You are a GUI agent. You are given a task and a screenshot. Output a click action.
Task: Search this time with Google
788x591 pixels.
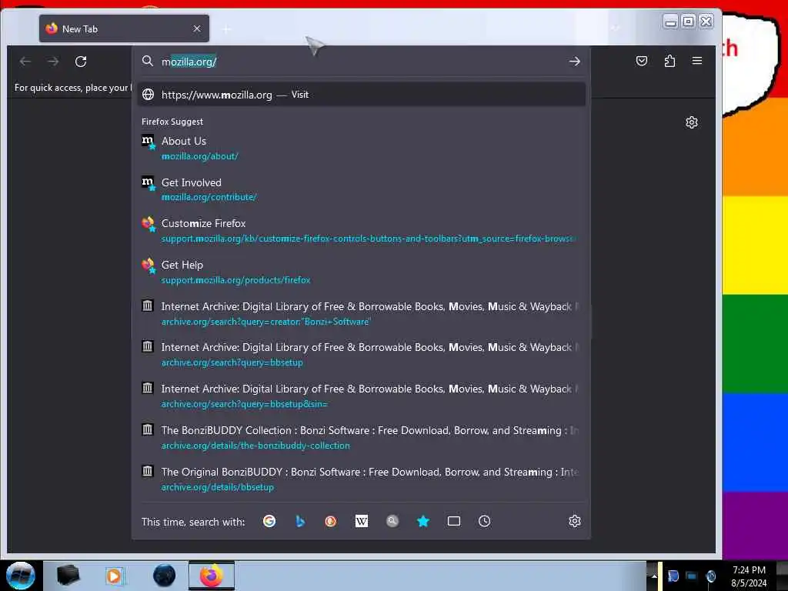[x=269, y=521]
